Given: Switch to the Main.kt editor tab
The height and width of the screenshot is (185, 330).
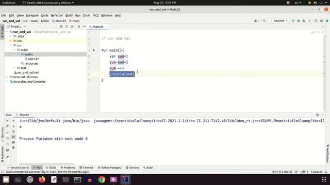Looking at the screenshot, I should click(98, 27).
